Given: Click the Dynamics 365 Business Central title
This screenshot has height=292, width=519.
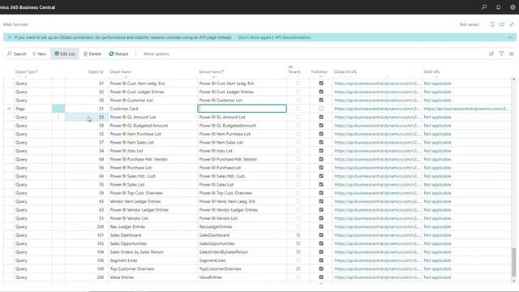Looking at the screenshot, I should click(x=28, y=7).
